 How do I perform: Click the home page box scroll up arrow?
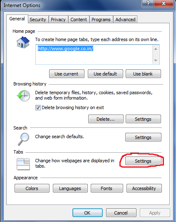click(156, 49)
